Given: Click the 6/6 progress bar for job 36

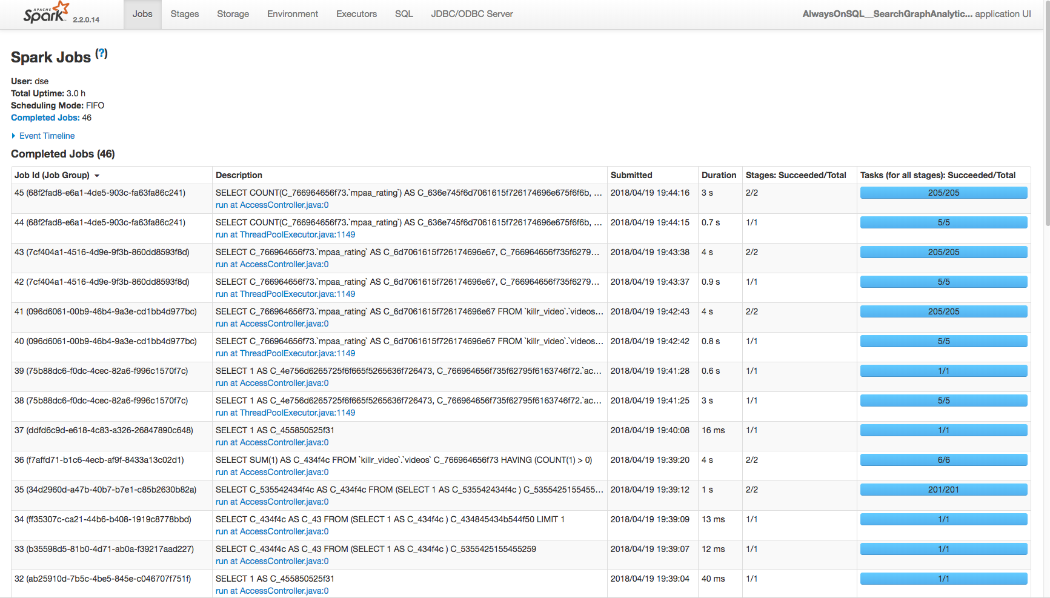Looking at the screenshot, I should [x=943, y=460].
